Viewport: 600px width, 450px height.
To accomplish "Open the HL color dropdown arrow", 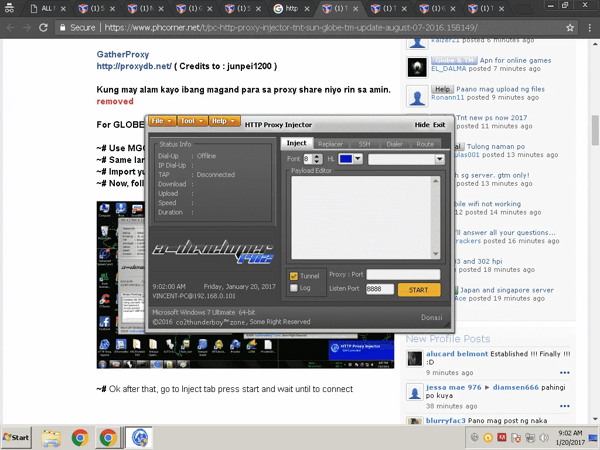I will coord(358,159).
